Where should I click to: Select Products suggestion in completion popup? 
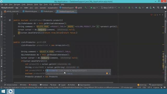[x=78, y=70]
